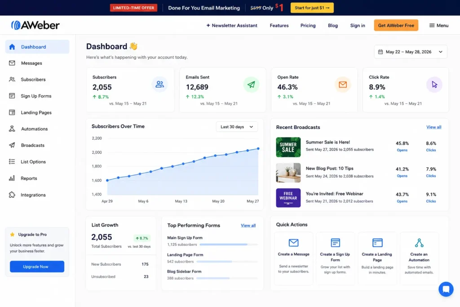Click the Subscribers people icon in sidebar
This screenshot has height=307, width=460.
tap(12, 80)
